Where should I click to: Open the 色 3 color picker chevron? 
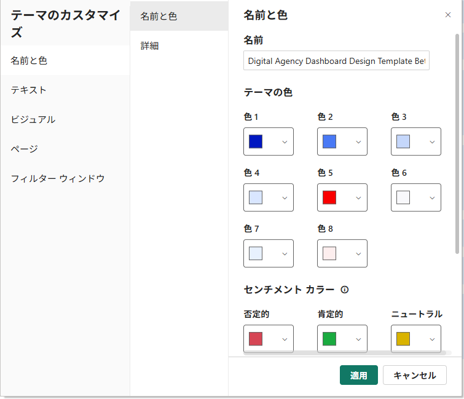coord(432,142)
